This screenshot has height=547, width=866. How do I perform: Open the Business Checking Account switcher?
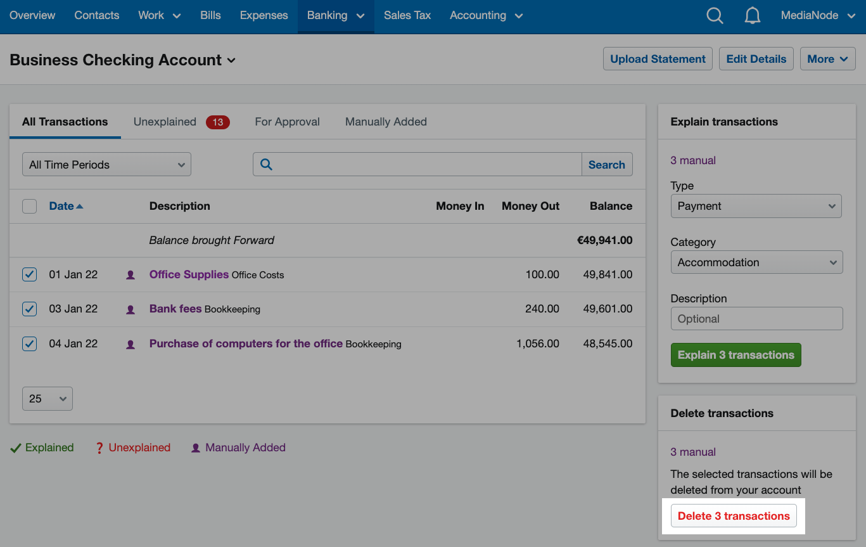123,60
